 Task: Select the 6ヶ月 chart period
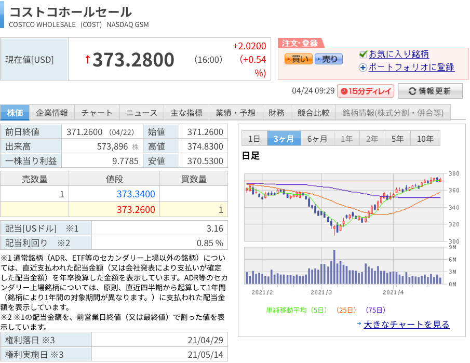[x=317, y=139]
